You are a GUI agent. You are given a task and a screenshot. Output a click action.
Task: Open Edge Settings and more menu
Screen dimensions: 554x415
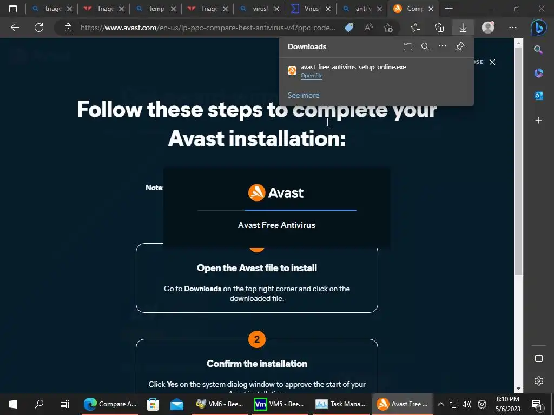(513, 28)
